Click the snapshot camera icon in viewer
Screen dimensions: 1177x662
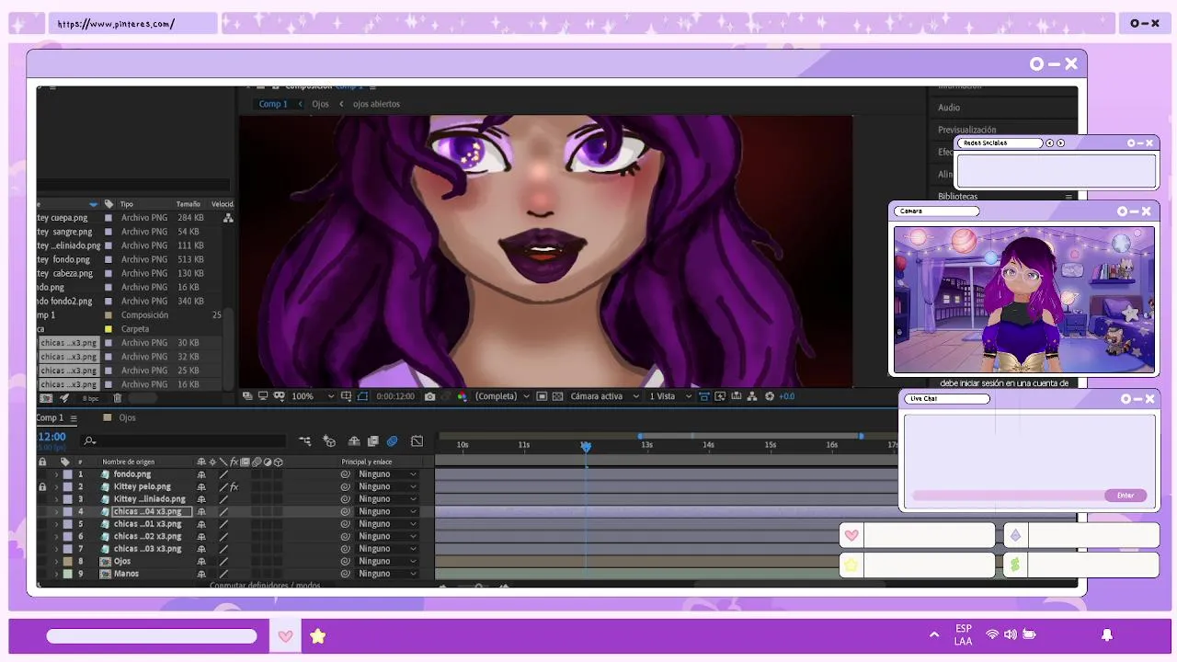[x=429, y=396]
